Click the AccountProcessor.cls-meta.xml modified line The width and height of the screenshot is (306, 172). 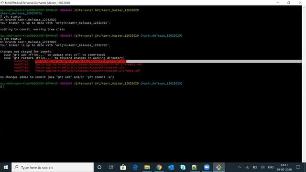tap(77, 71)
